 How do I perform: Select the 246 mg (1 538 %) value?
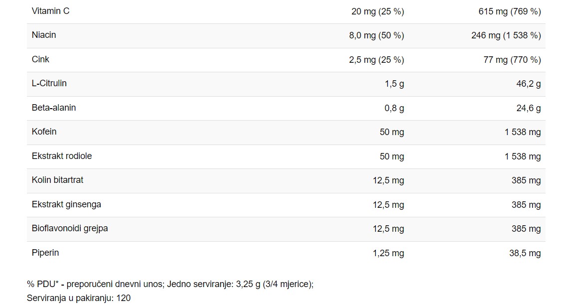coord(506,35)
